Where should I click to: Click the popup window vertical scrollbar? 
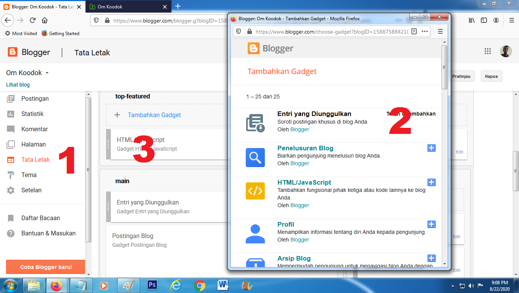tap(444, 67)
